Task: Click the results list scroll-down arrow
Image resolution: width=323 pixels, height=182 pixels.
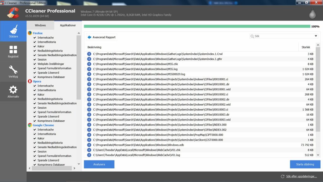Action: (x=318, y=155)
